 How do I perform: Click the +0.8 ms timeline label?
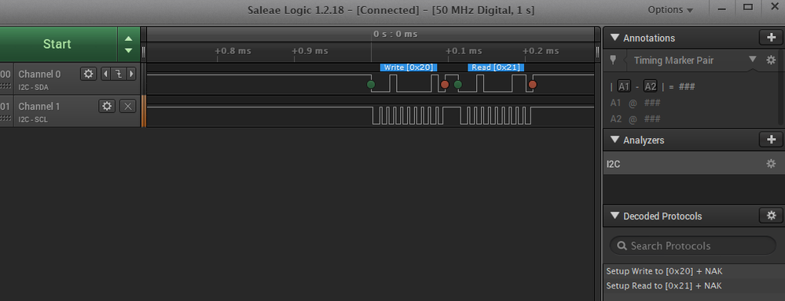point(233,51)
